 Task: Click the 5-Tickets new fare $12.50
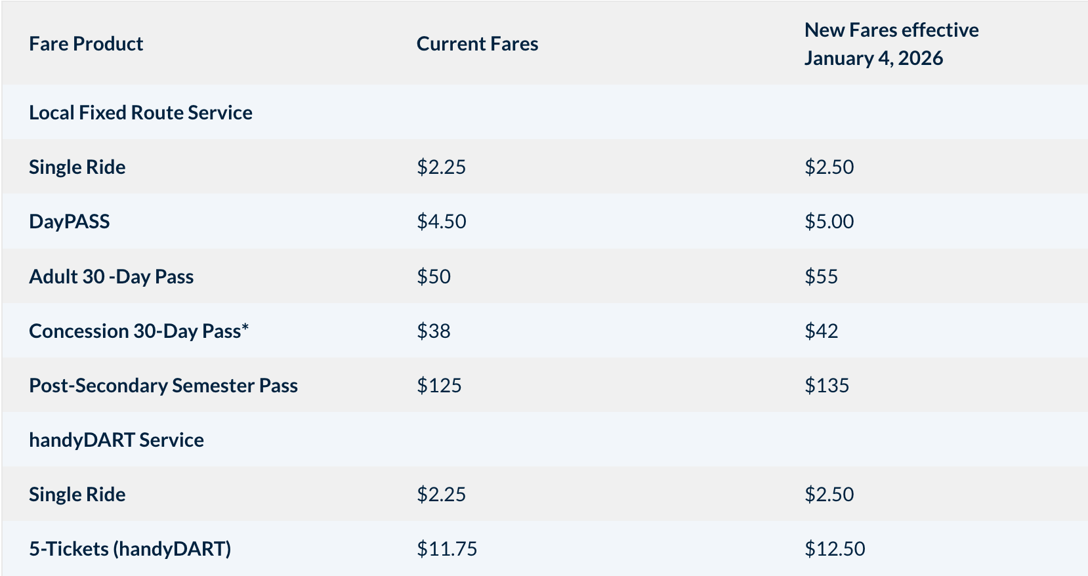point(835,549)
